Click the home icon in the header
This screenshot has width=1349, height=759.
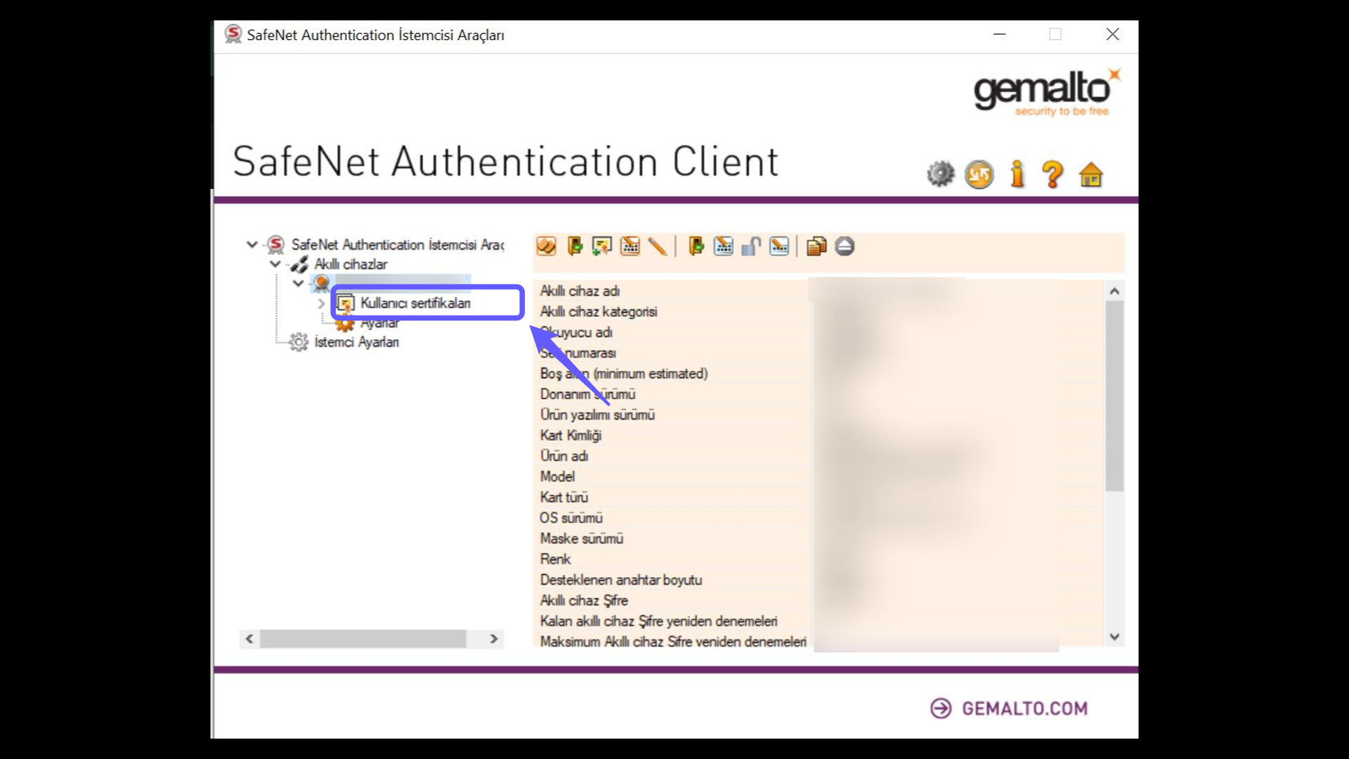click(1090, 174)
